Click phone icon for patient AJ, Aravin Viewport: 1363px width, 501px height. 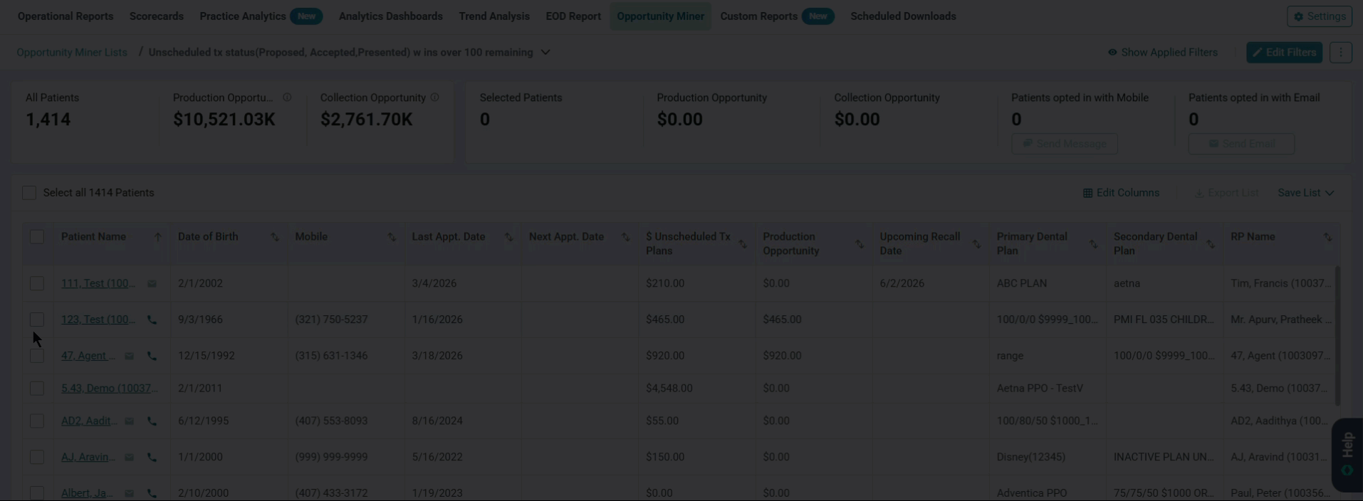click(x=152, y=458)
